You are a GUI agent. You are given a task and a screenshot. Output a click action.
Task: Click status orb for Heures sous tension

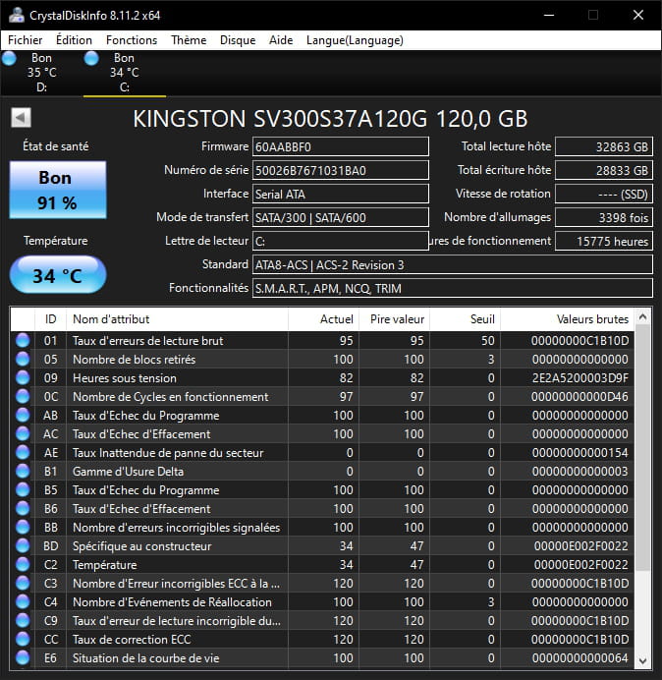[23, 377]
